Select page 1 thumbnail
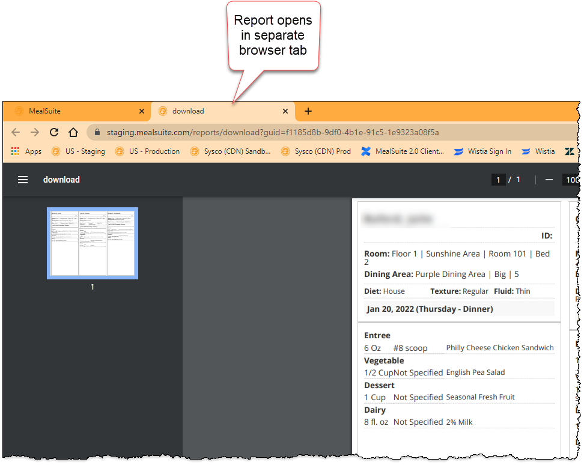 click(x=93, y=243)
